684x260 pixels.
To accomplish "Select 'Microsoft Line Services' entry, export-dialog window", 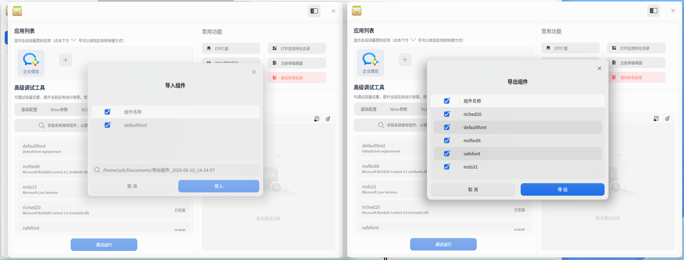I will coord(393,189).
